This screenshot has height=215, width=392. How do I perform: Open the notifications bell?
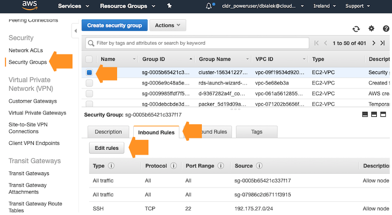pos(209,6)
